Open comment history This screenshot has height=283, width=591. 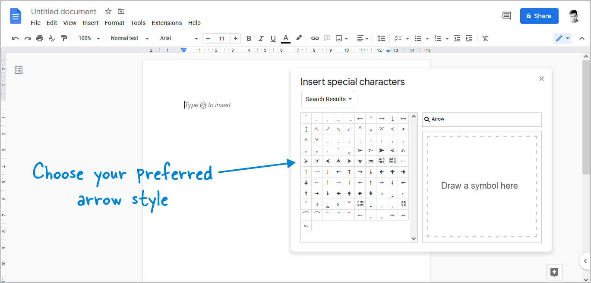pyautogui.click(x=506, y=16)
